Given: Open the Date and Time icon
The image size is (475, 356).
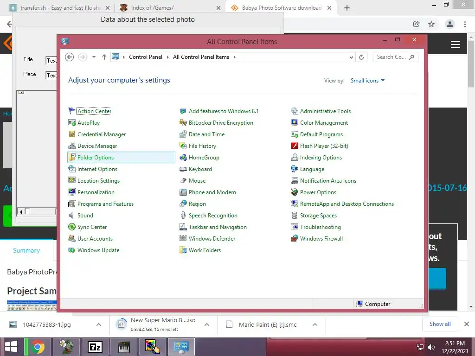Looking at the screenshot, I should (183, 134).
